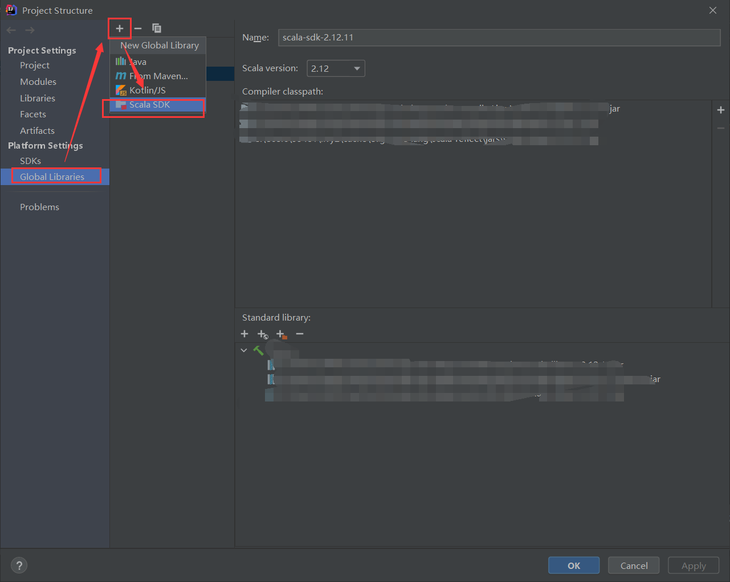The width and height of the screenshot is (730, 582).
Task: Select Global Libraries in the sidebar
Action: point(55,177)
